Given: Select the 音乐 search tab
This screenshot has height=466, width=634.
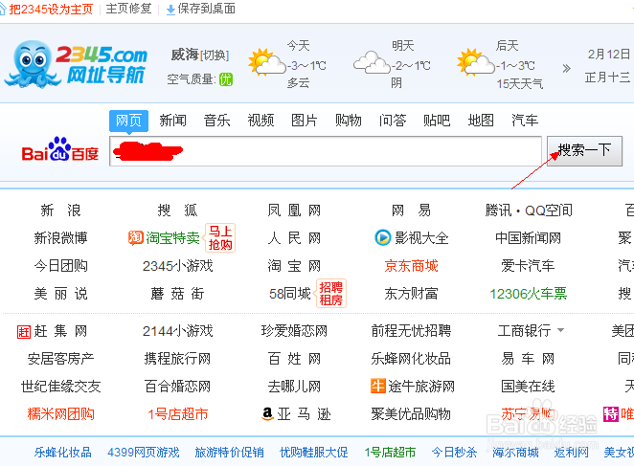Looking at the screenshot, I should click(216, 121).
